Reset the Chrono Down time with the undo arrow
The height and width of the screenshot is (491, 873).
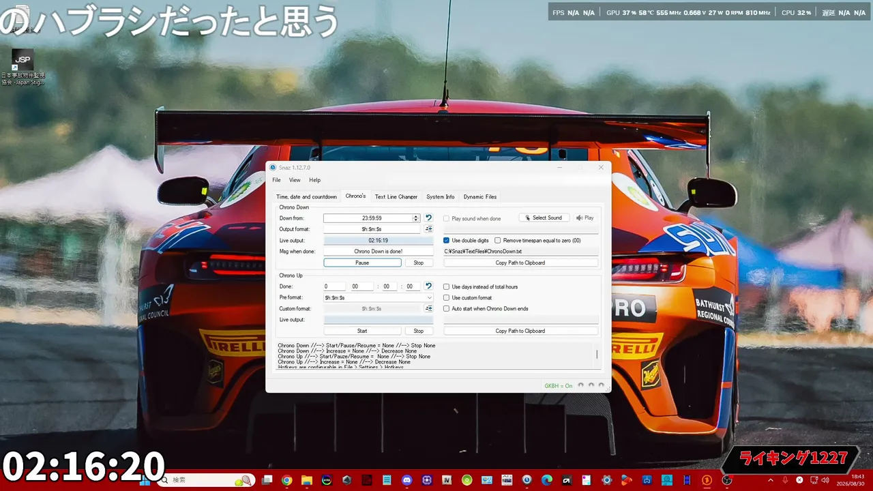point(428,218)
